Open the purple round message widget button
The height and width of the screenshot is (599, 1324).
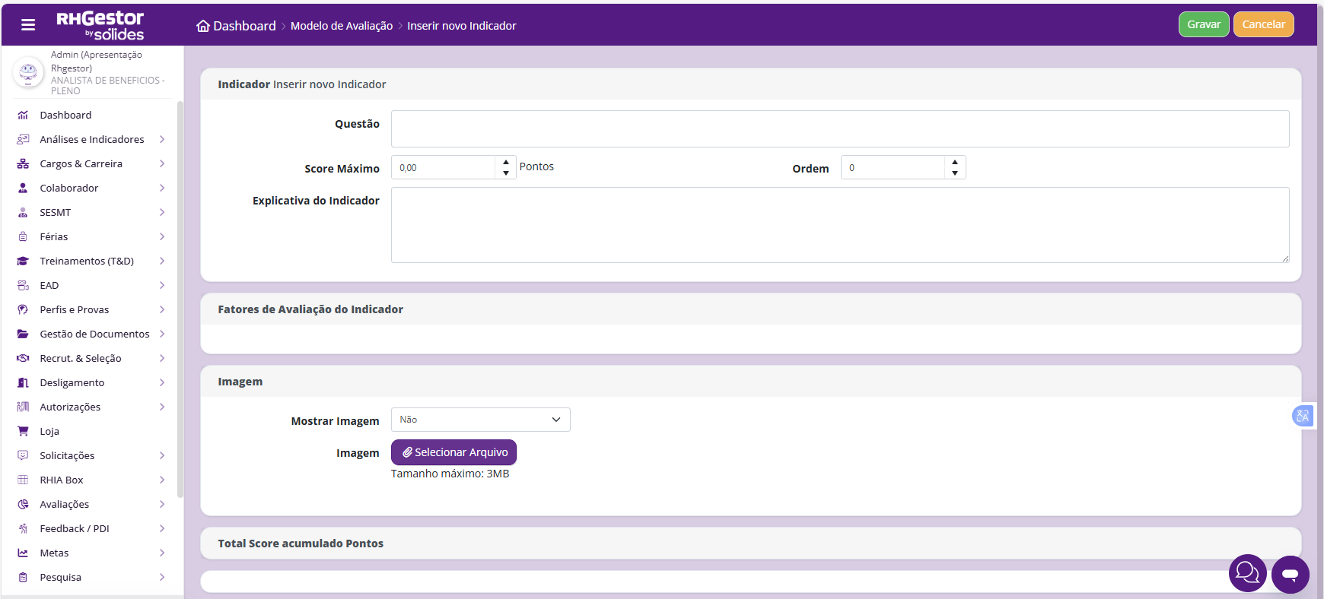click(1291, 575)
